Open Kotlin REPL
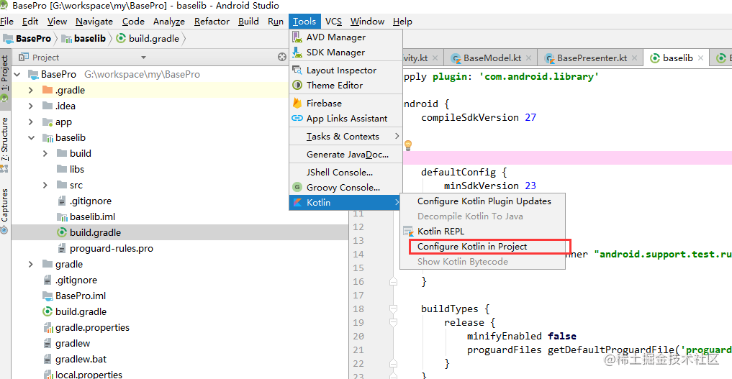This screenshot has width=732, height=379. (x=482, y=232)
